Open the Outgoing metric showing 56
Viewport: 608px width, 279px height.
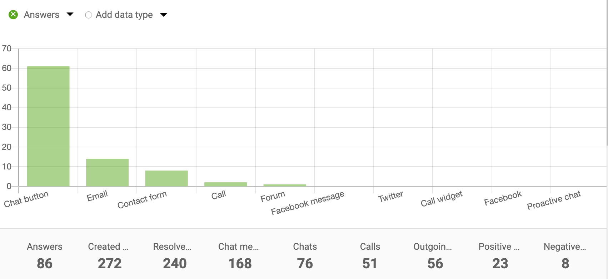click(435, 255)
